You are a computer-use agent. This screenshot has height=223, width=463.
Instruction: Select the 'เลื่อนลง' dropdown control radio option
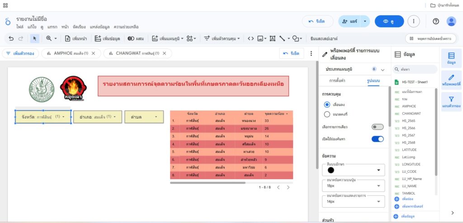tap(327, 104)
